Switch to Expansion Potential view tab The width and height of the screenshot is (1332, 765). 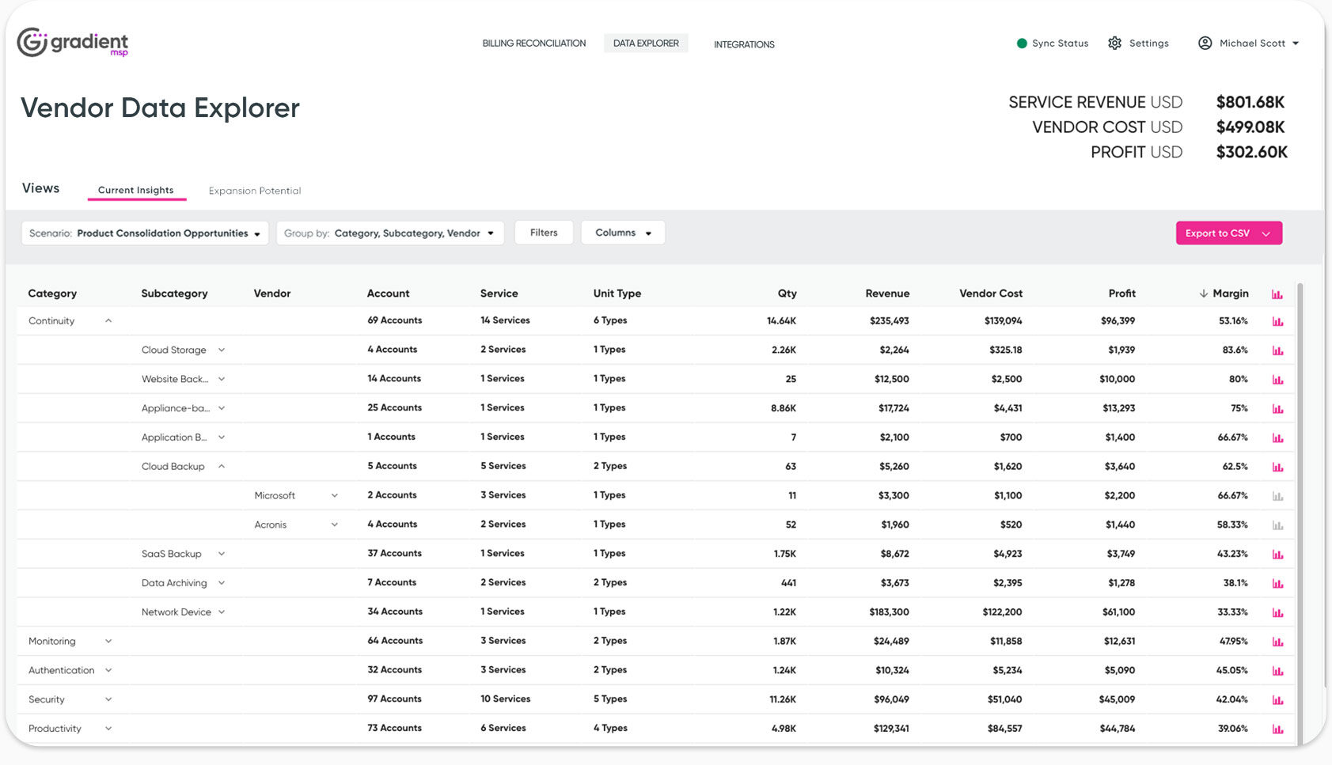tap(254, 191)
